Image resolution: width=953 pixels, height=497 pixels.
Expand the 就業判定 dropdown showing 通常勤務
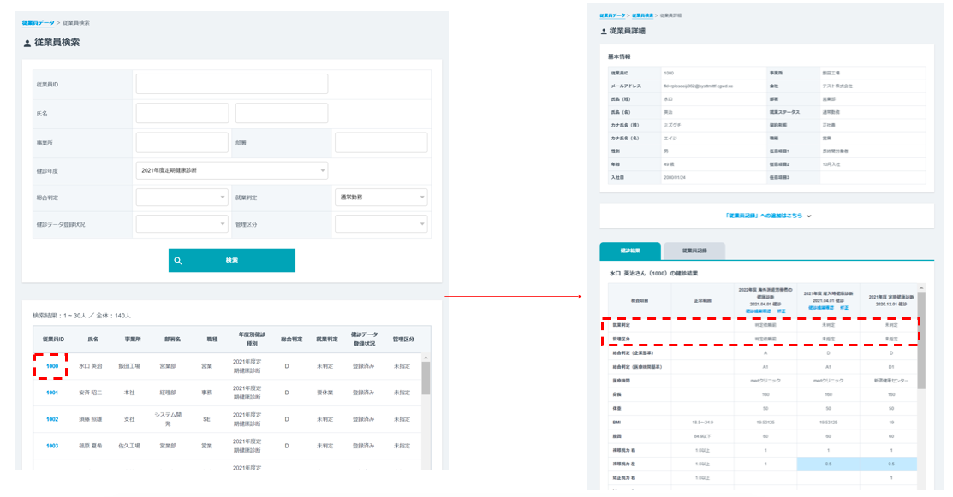pyautogui.click(x=380, y=198)
